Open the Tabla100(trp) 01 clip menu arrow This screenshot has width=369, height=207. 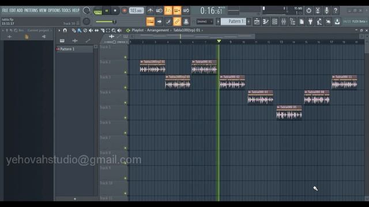[142, 62]
